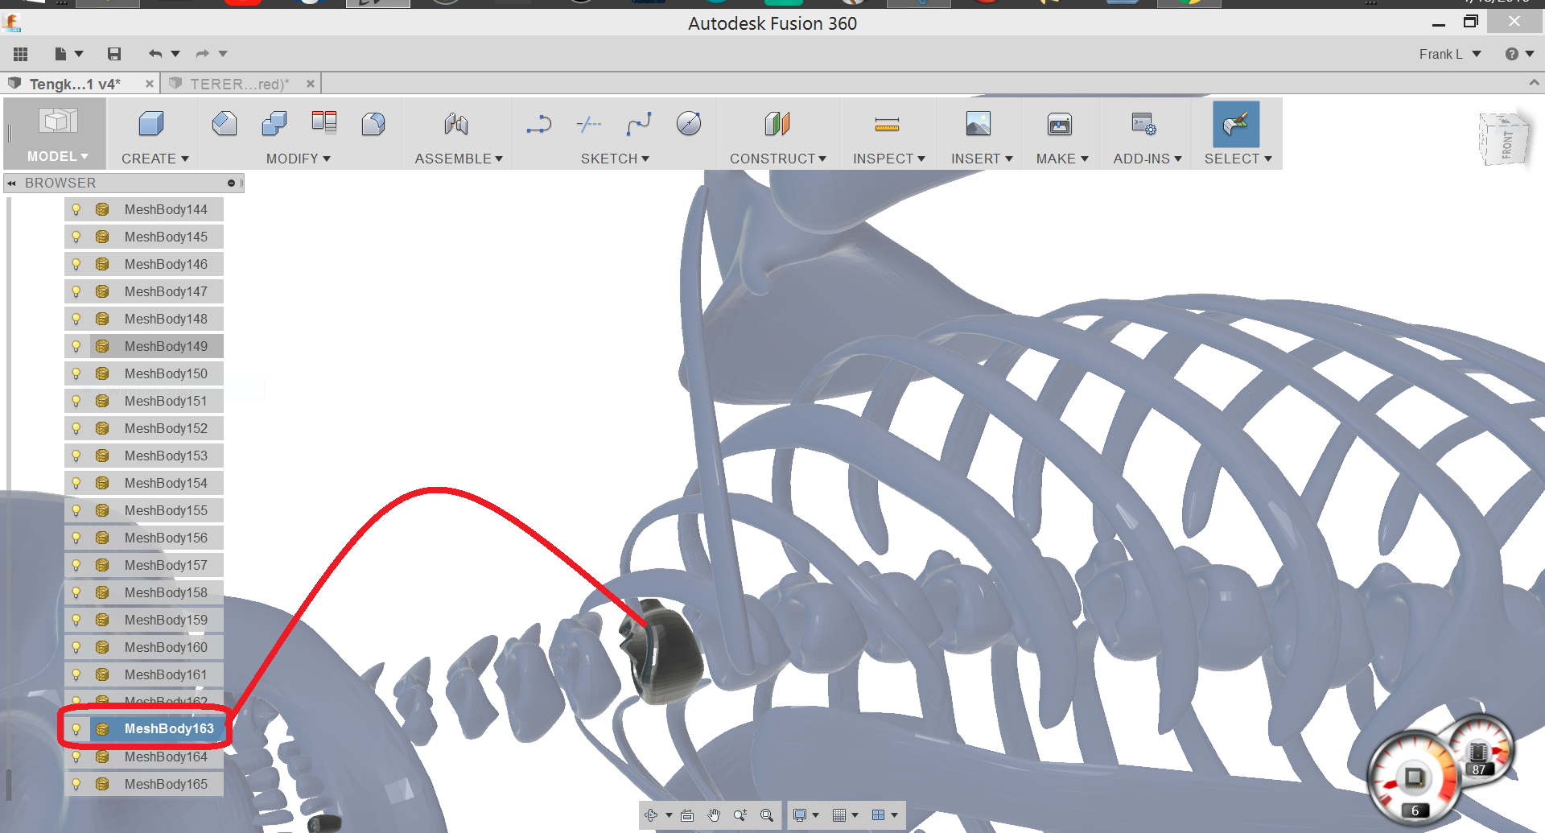Image resolution: width=1545 pixels, height=833 pixels.
Task: Open the SKETCH dropdown menu
Action: 616,159
